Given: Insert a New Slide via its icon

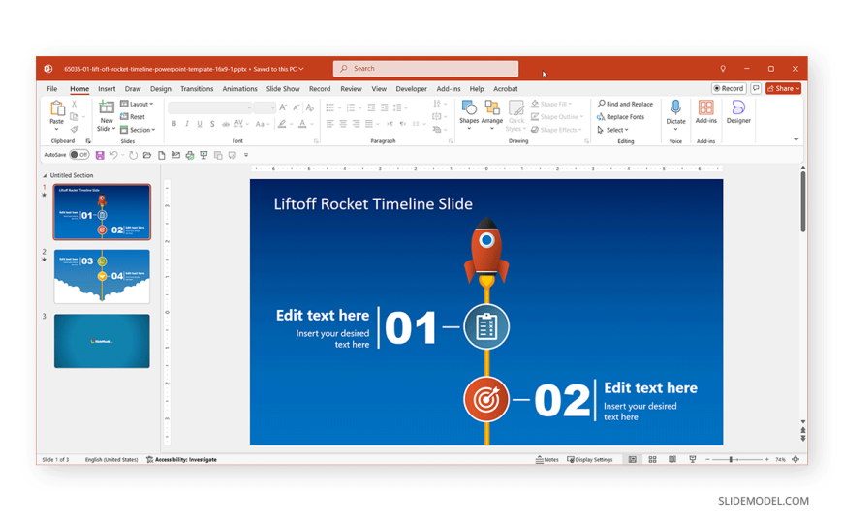Looking at the screenshot, I should (107, 107).
